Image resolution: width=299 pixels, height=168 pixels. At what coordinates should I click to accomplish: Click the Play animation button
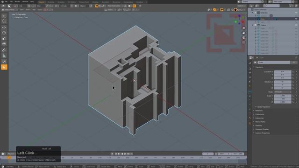125,154
